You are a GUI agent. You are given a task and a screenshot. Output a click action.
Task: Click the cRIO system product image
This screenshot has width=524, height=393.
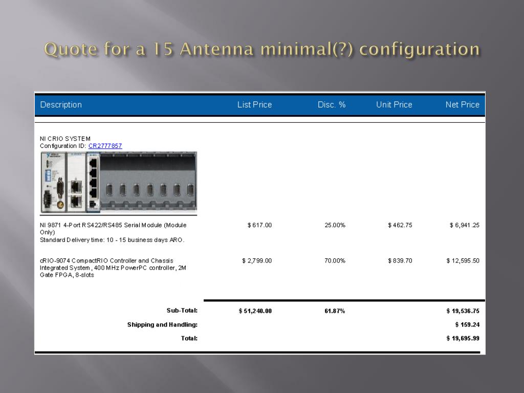pos(119,183)
